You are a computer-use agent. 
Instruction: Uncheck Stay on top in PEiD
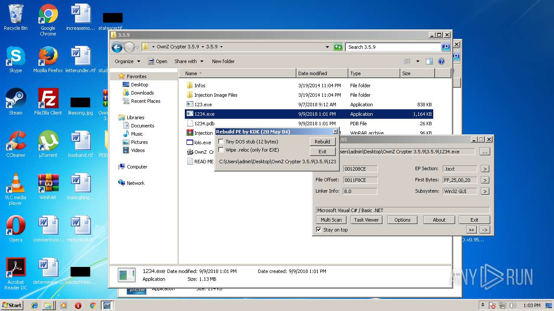[x=319, y=230]
